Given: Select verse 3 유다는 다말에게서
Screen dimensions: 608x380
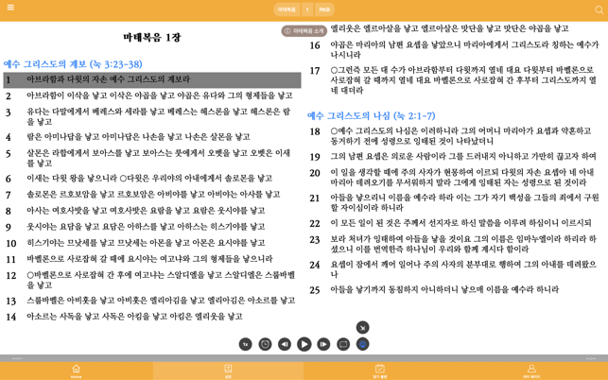Looking at the screenshot, I should [152, 116].
